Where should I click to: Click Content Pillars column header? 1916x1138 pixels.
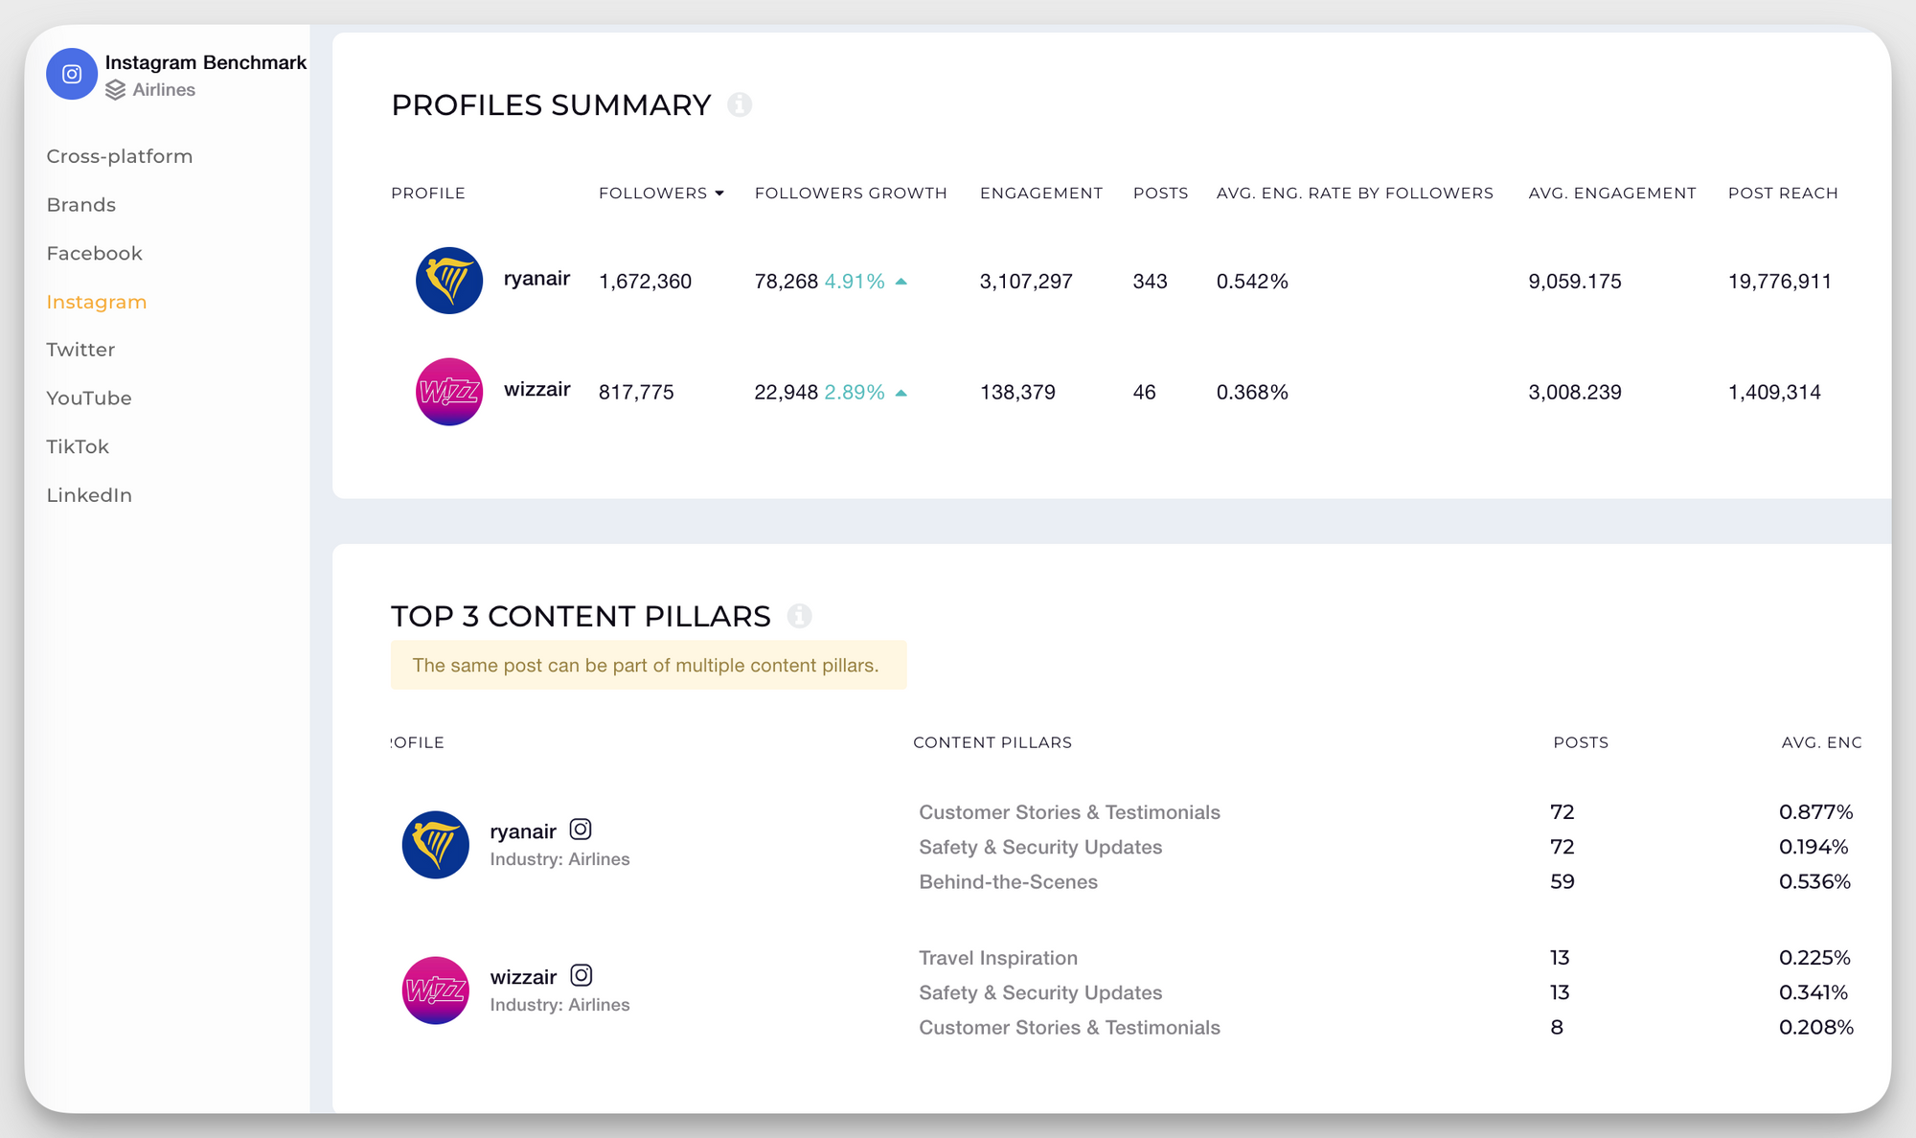(992, 742)
